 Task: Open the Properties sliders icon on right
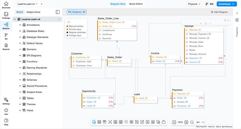(237, 20)
